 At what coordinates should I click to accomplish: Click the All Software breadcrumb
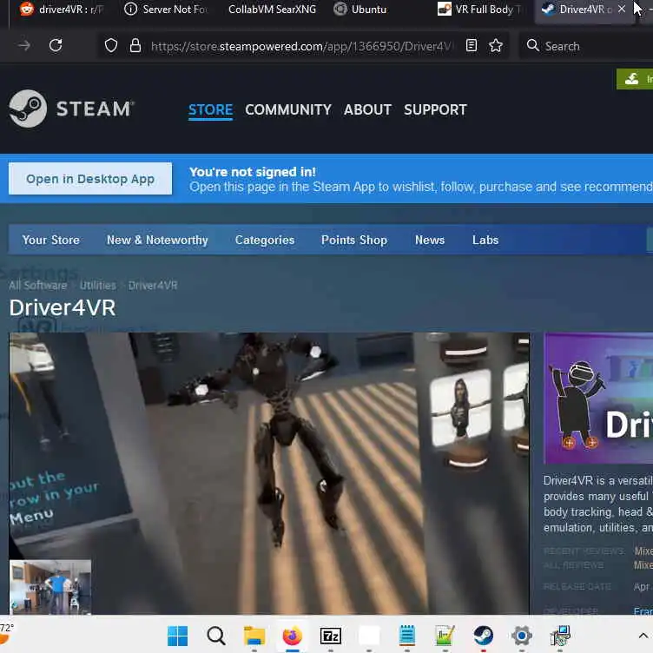click(38, 286)
